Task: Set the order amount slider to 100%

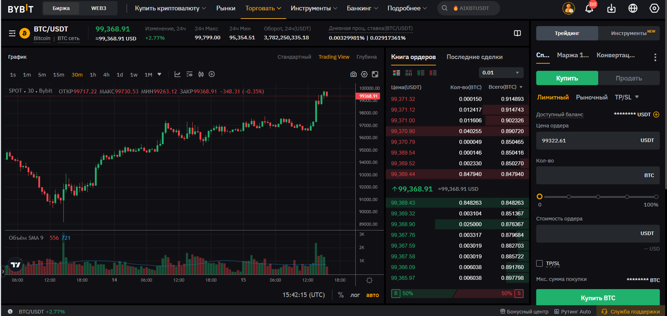Action: click(656, 196)
